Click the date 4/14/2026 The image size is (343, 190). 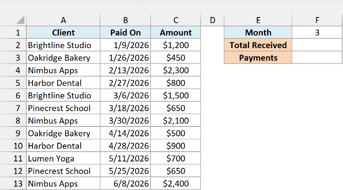pos(125,133)
